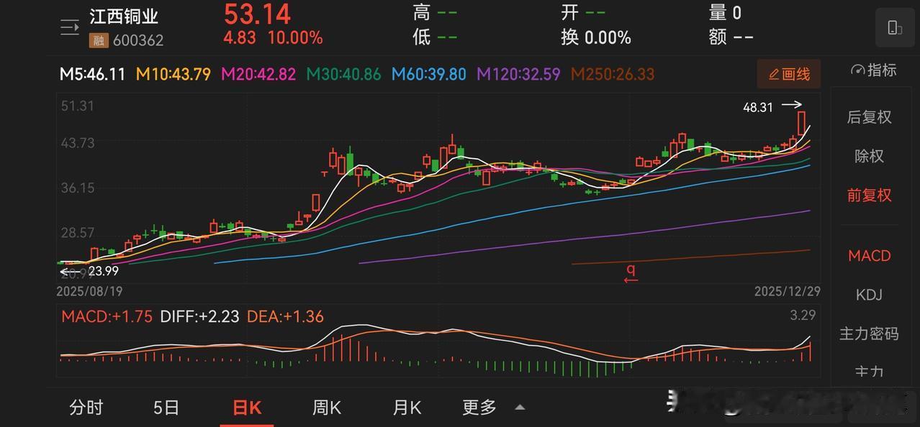Select 前复权 price adjustment option
Screen dimensions: 920x427
point(869,195)
